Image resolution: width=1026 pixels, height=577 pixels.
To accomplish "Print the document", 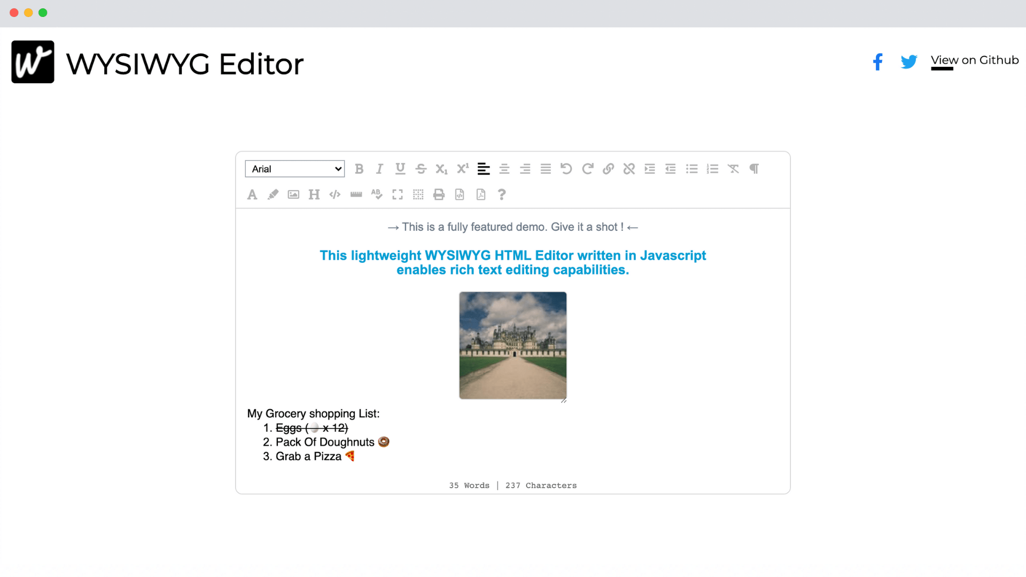I will coord(439,194).
